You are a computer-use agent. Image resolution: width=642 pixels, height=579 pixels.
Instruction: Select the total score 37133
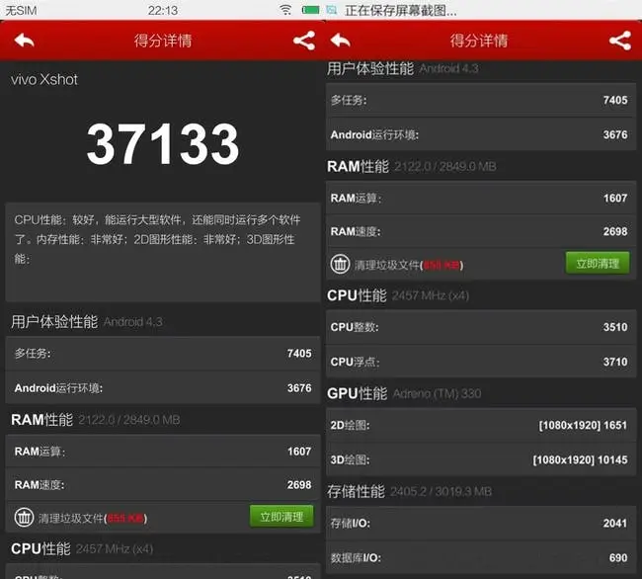[x=163, y=144]
